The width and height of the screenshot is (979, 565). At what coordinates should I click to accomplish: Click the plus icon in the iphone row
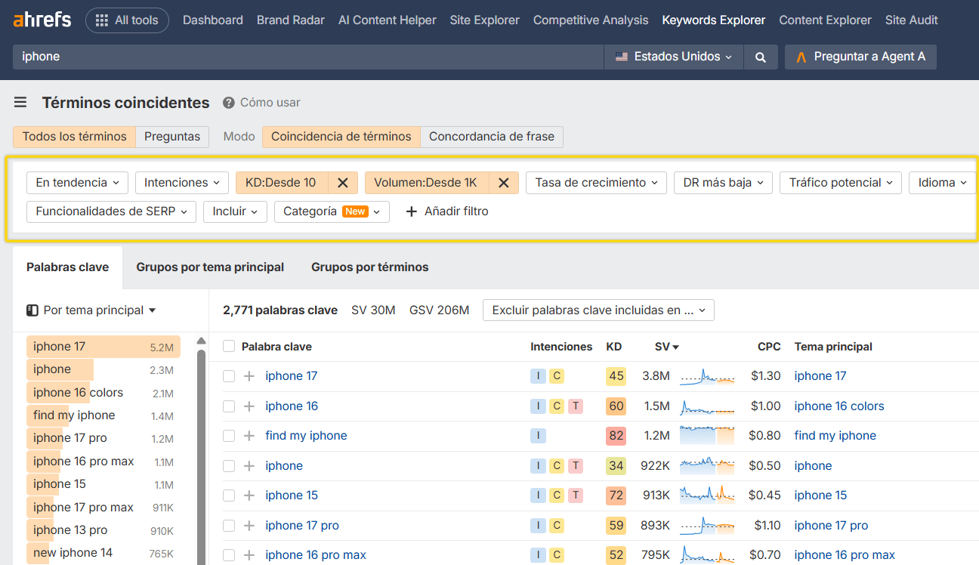click(249, 466)
